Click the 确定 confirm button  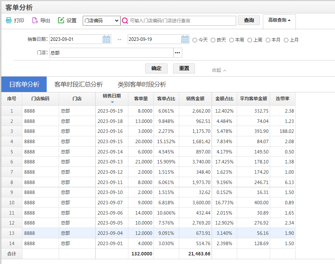156,68
